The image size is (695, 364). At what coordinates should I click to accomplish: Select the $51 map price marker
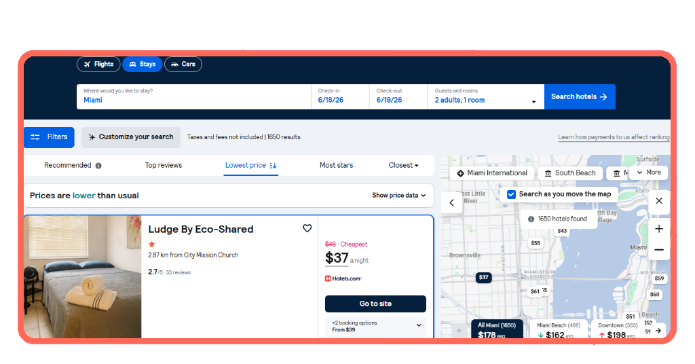(631, 316)
